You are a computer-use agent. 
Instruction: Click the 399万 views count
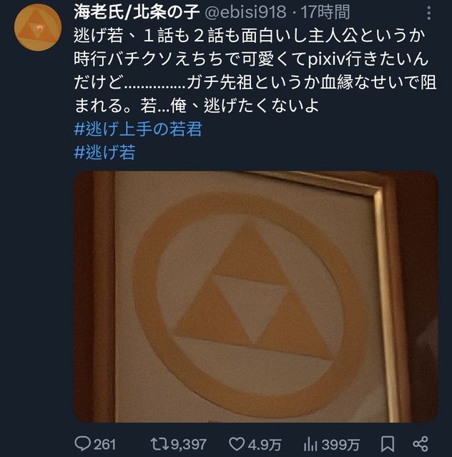click(x=340, y=444)
